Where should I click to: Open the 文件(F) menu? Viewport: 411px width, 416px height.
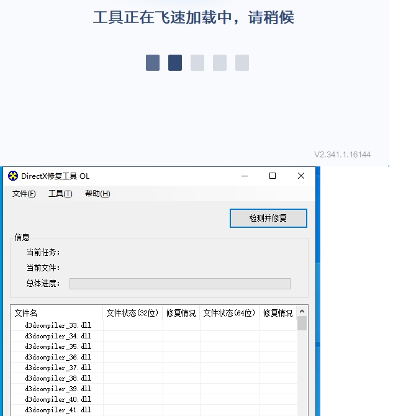(24, 194)
